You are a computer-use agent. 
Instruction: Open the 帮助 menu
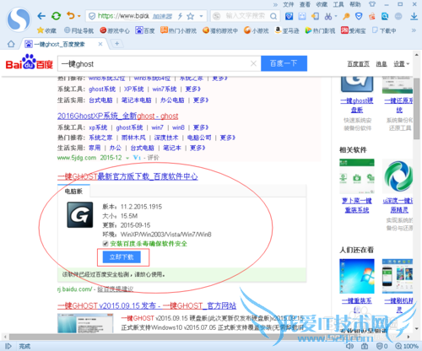click(355, 4)
